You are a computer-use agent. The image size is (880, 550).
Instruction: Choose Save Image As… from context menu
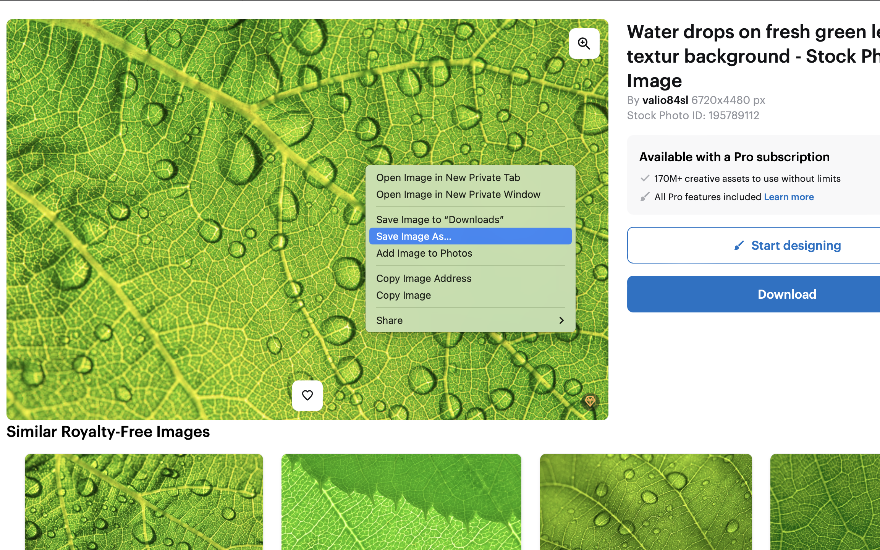(470, 236)
